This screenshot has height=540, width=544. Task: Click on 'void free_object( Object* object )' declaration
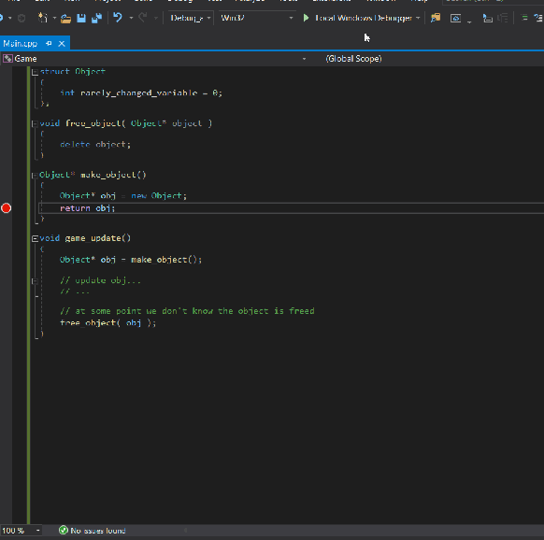coord(125,123)
